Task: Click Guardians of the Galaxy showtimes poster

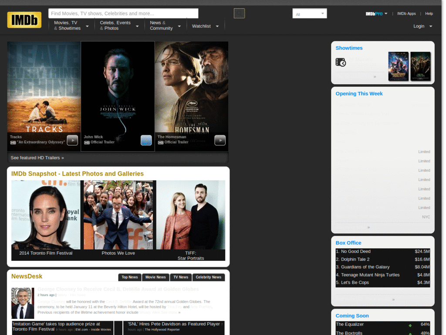Action: pyautogui.click(x=398, y=66)
